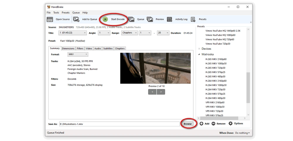This screenshot has height=141, width=293.
Task: Toggle the Presets panel toolbar icon
Action: (x=193, y=19)
